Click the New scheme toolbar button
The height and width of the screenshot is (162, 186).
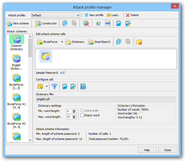point(17,23)
